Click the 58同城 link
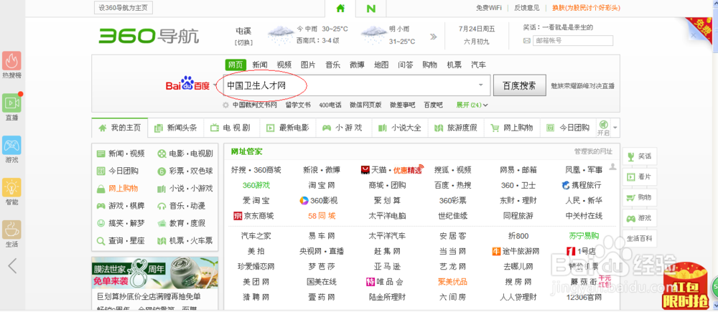 pos(322,215)
